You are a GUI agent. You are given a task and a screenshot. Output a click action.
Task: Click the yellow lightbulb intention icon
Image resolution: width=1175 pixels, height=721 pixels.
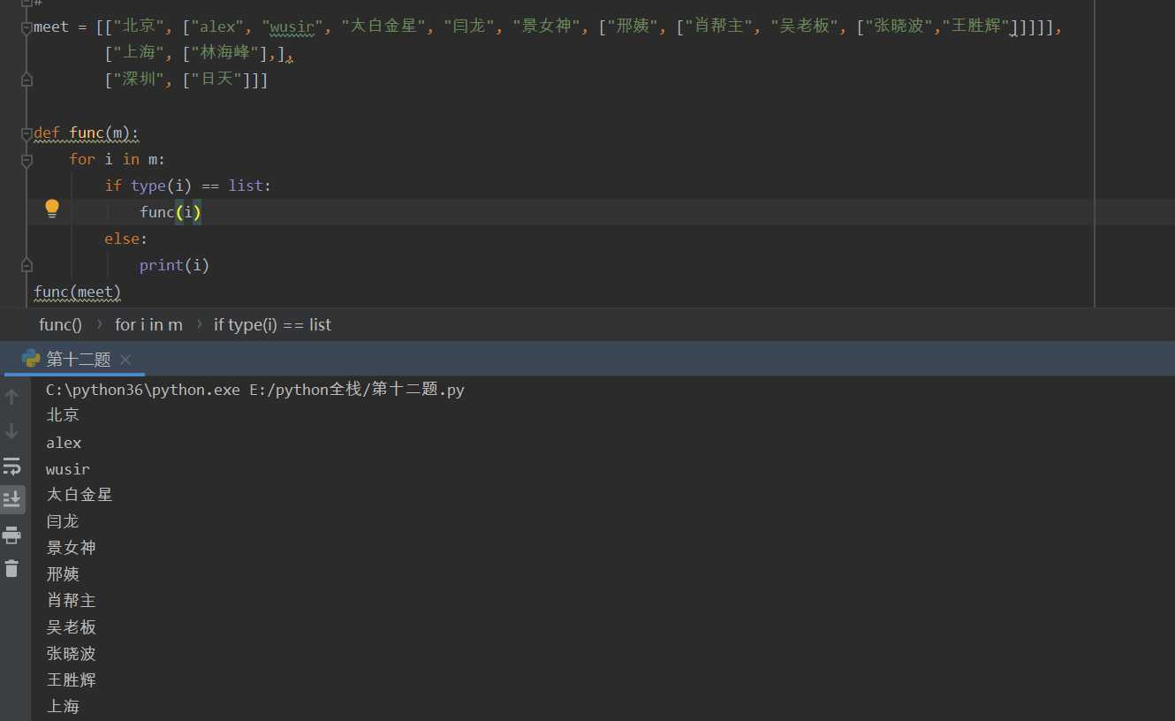[52, 209]
